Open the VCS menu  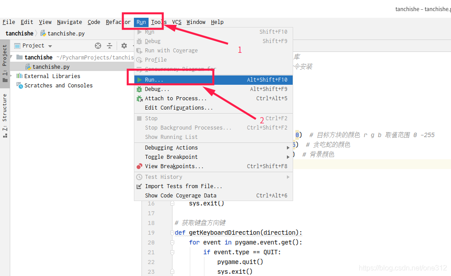click(176, 22)
